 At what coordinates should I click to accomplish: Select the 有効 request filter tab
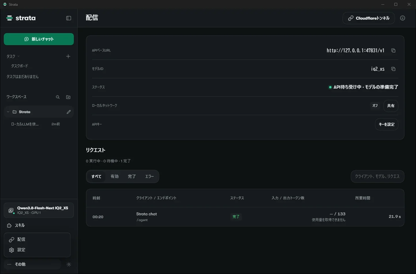point(115,176)
